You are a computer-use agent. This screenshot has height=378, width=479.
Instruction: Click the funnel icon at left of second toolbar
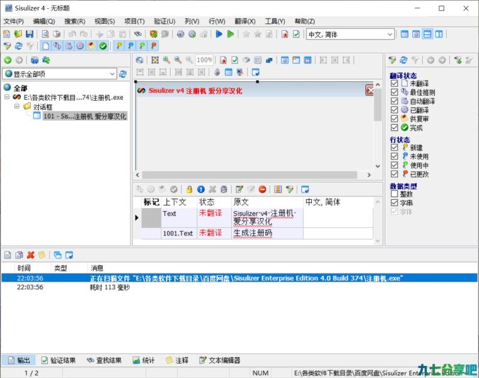coord(7,46)
